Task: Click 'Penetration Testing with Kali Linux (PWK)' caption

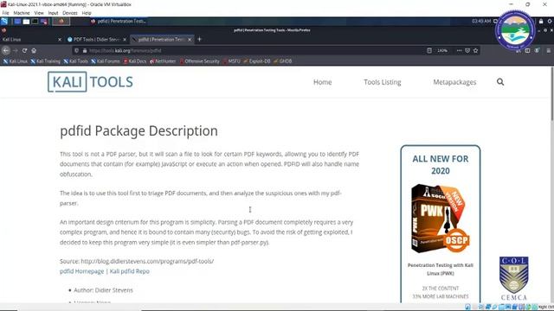Action: (441, 269)
